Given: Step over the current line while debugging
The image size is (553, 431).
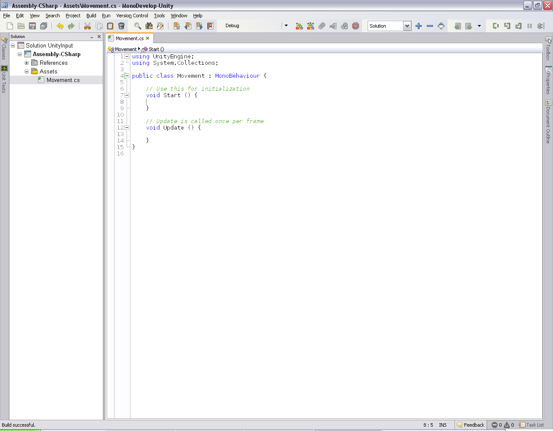Looking at the screenshot, I should click(496, 26).
